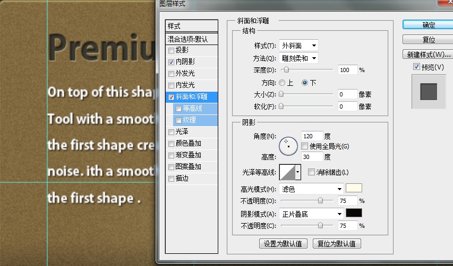Click the 软化 soften slider handle

[x=281, y=107]
